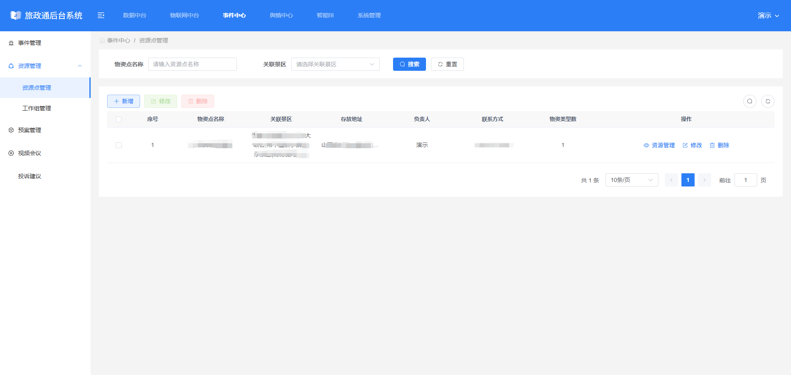Open the 物联网中台 top menu
Screen dimensions: 791x375
(185, 15)
